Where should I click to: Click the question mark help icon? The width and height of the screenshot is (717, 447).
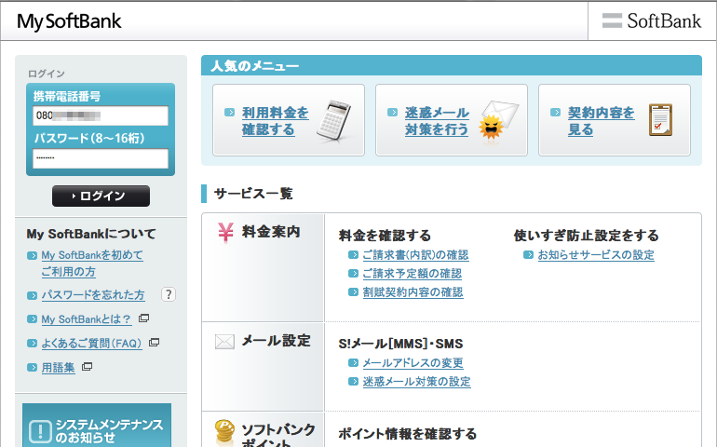pyautogui.click(x=169, y=294)
